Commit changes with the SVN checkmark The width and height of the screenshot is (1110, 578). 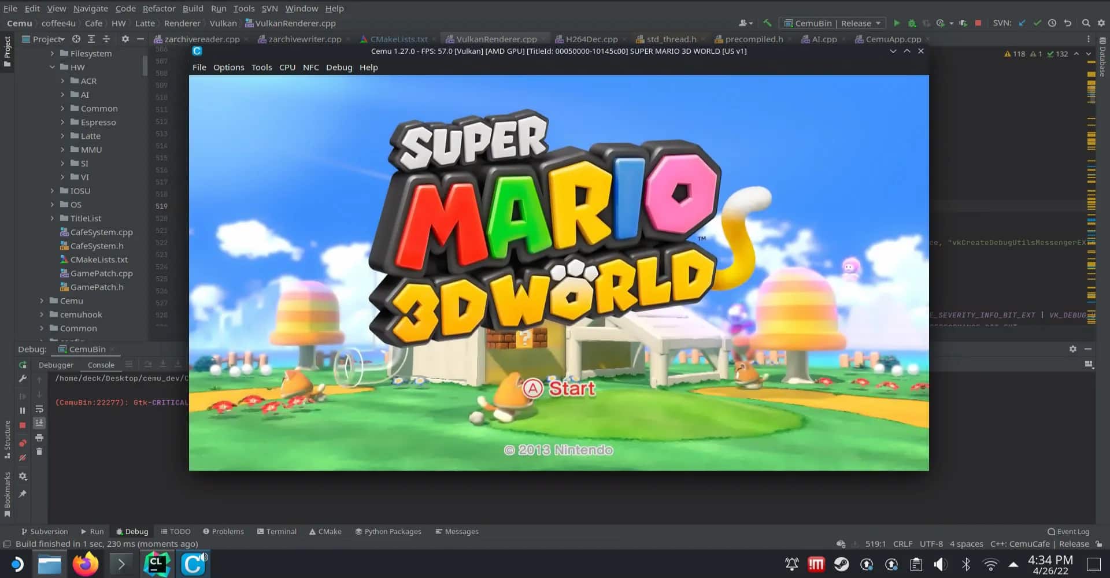[x=1037, y=23]
